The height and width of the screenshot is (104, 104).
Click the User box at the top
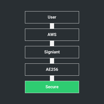52,17
